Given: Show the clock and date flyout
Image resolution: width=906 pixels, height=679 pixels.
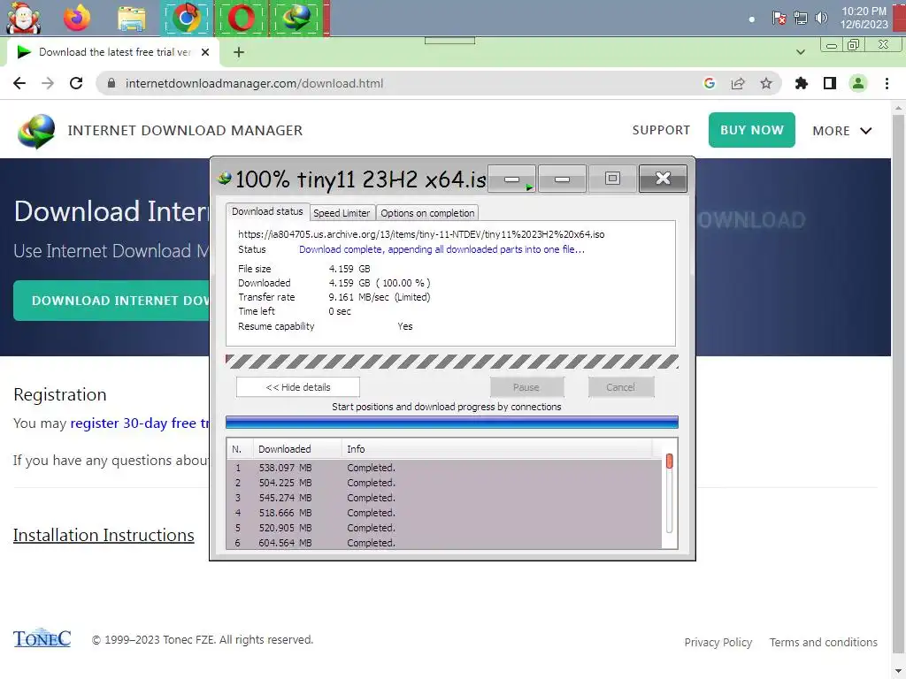Looking at the screenshot, I should click(864, 18).
